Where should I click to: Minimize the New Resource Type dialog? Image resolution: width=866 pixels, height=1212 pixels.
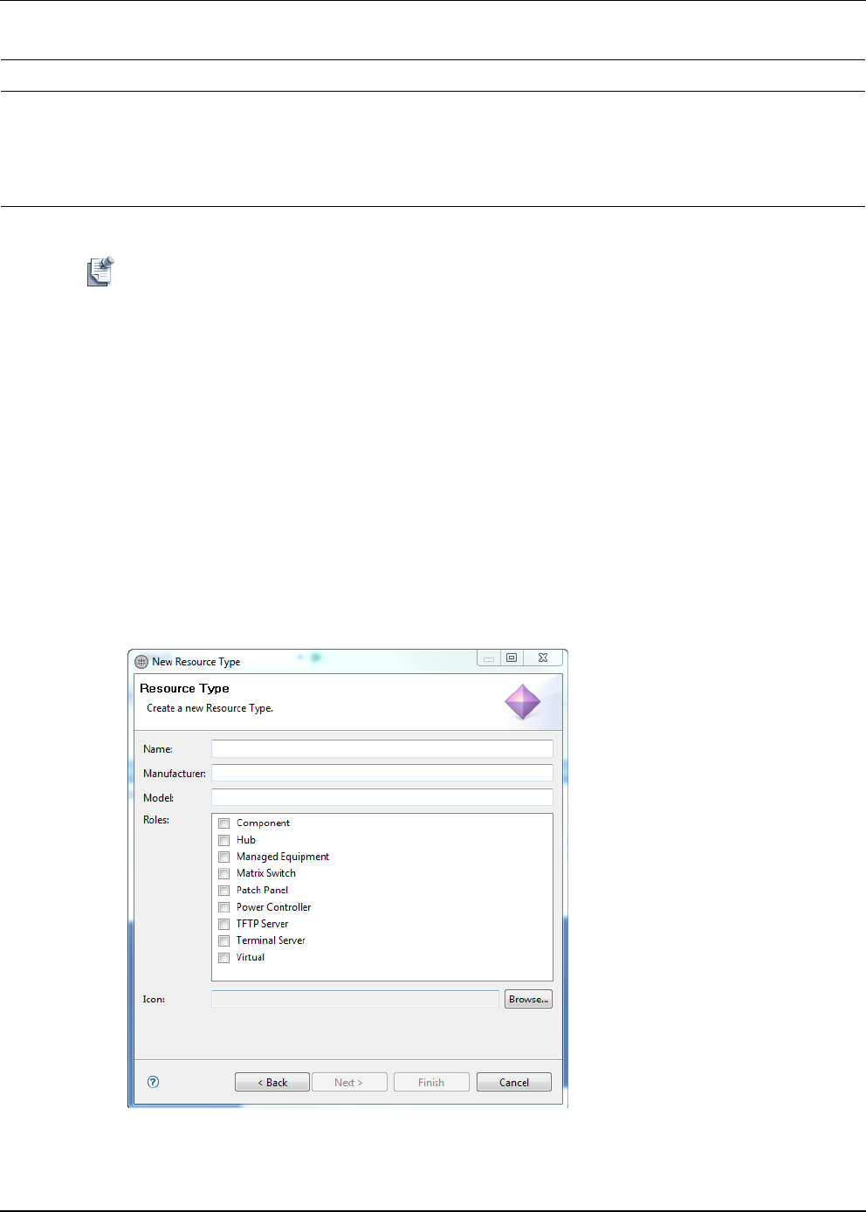pos(489,658)
